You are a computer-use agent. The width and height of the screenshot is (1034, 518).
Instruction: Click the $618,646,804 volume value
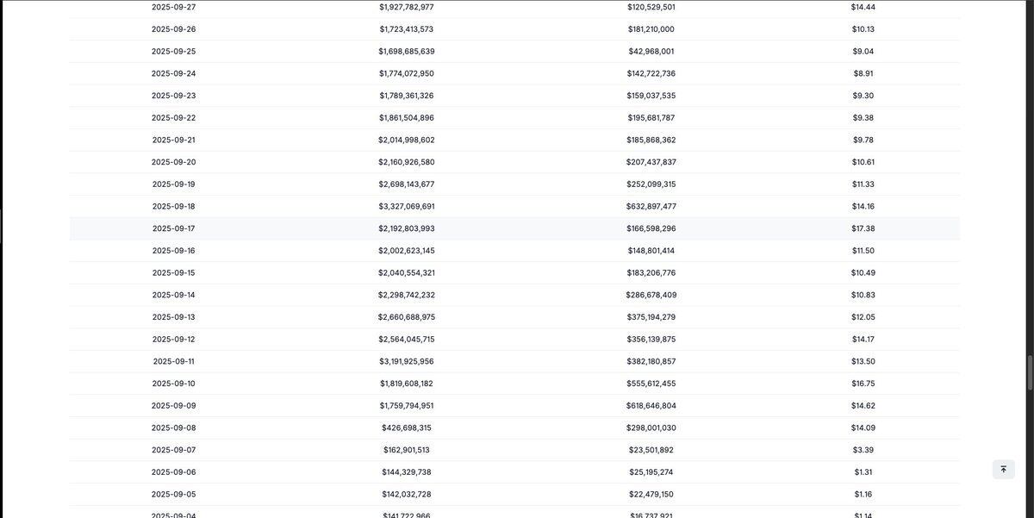click(651, 405)
